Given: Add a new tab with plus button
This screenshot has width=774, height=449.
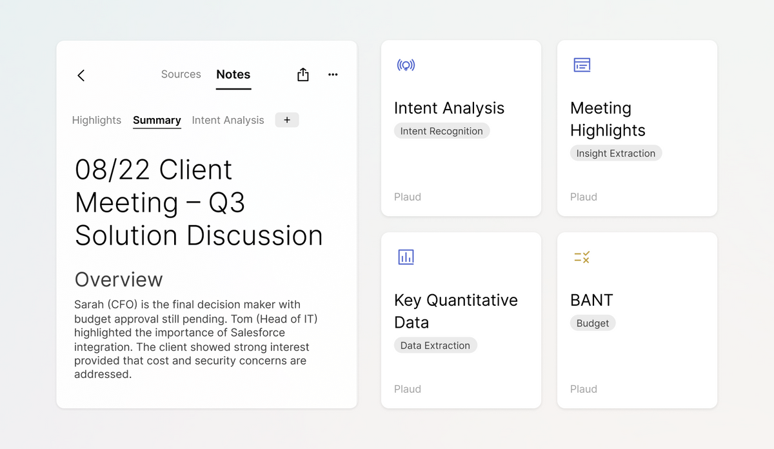Looking at the screenshot, I should (287, 120).
